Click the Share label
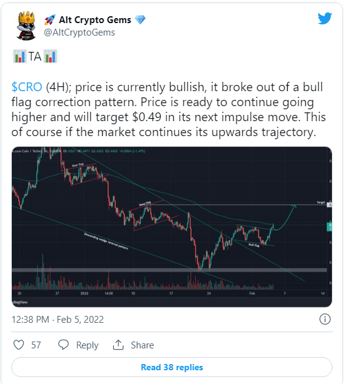This screenshot has width=345, height=384. [x=143, y=345]
